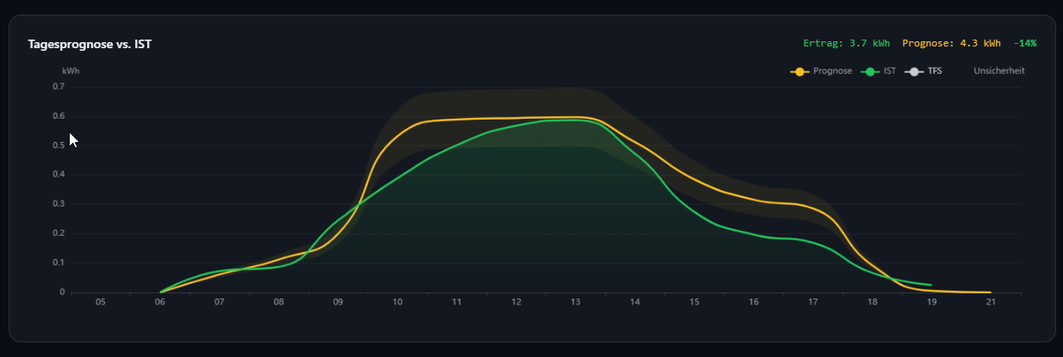This screenshot has width=1063, height=357.
Task: Click the 15 hour label on x-axis
Action: pos(694,303)
